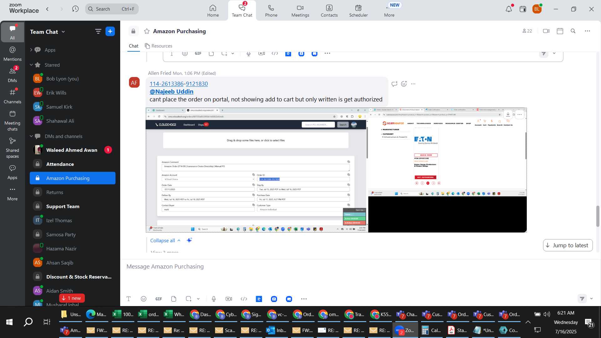Toggle text formatting in the composer
This screenshot has width=601, height=338.
click(128, 299)
